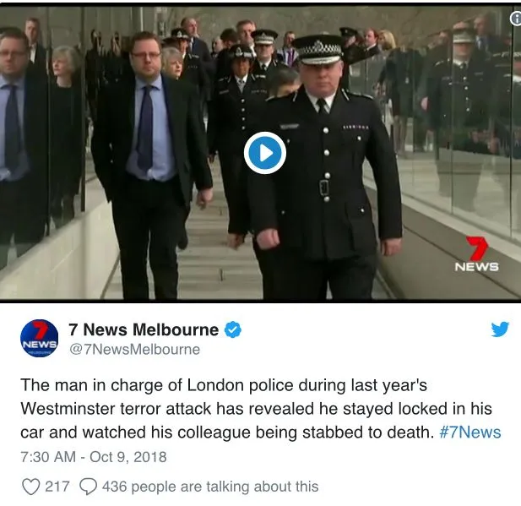Click the 7:30 AM - Oct 9, 2018 timestamp
The height and width of the screenshot is (506, 521).
point(94,457)
